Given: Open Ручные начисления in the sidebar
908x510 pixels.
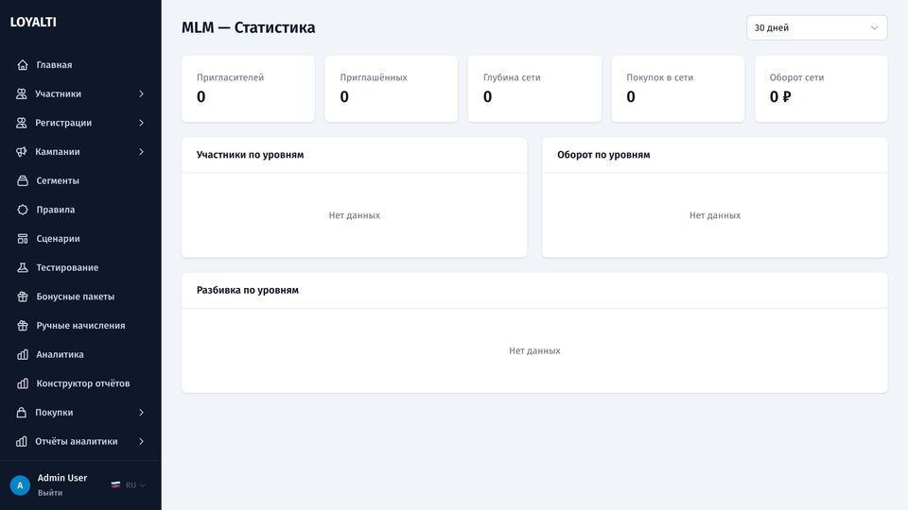Looking at the screenshot, I should [80, 326].
